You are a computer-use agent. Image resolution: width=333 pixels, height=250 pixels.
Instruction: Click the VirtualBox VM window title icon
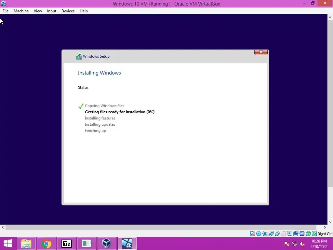pos(3,3)
